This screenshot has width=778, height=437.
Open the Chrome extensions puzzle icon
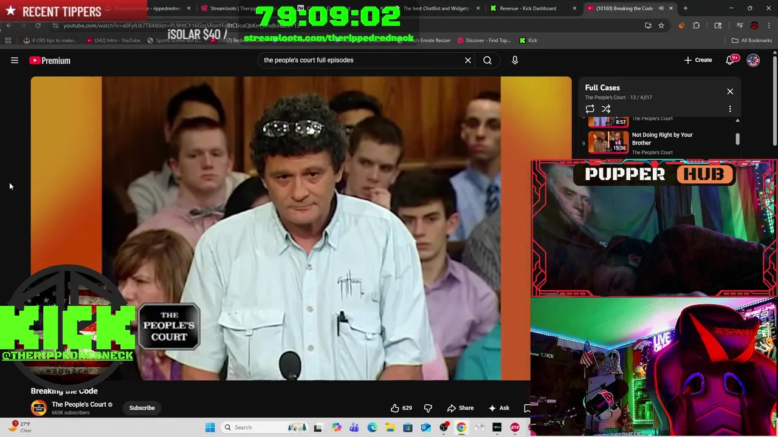tap(697, 25)
